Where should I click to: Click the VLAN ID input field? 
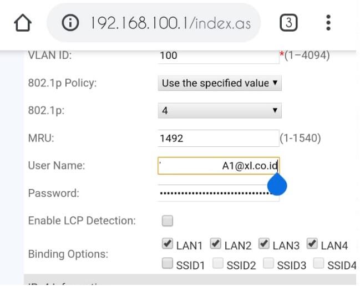pyautogui.click(x=217, y=55)
